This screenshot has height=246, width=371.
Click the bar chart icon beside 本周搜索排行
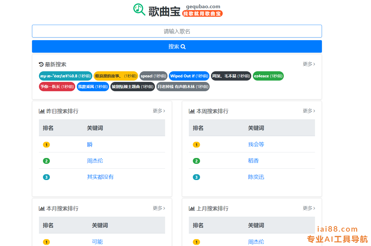pos(192,111)
